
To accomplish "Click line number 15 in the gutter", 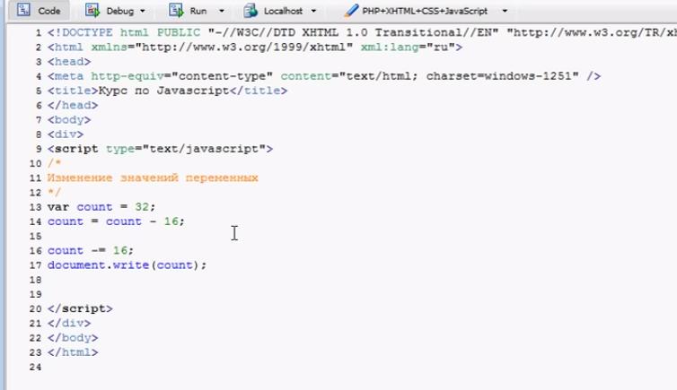I will point(35,236).
